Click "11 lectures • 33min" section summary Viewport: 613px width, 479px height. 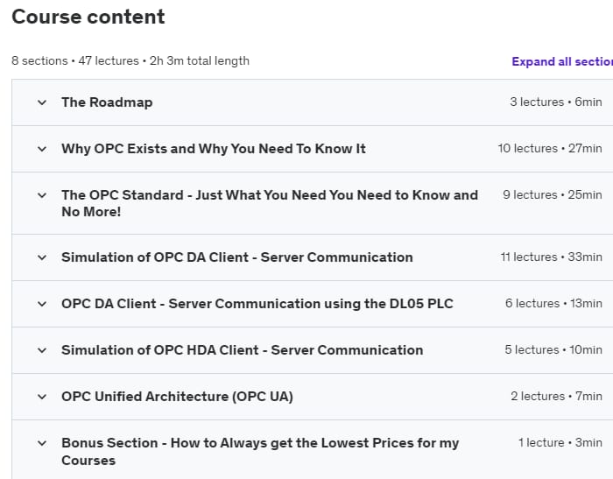[x=551, y=257]
